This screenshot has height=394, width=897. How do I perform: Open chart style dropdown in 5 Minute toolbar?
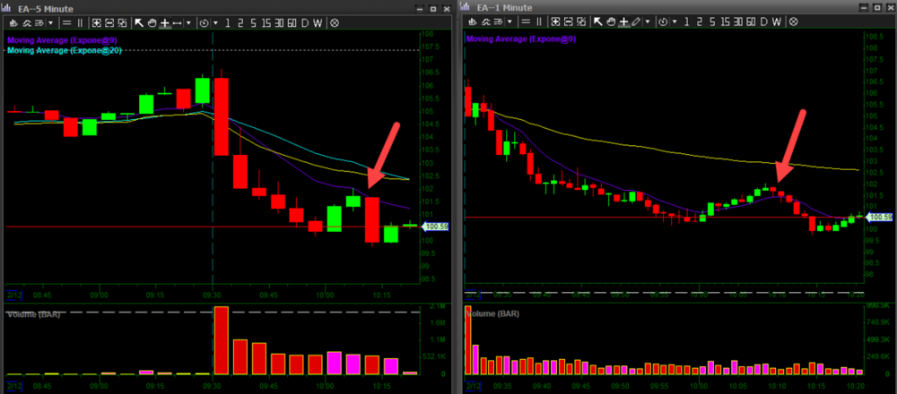[x=50, y=22]
